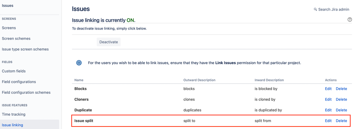
Task: Click the Issues page title
Action: pyautogui.click(x=81, y=9)
